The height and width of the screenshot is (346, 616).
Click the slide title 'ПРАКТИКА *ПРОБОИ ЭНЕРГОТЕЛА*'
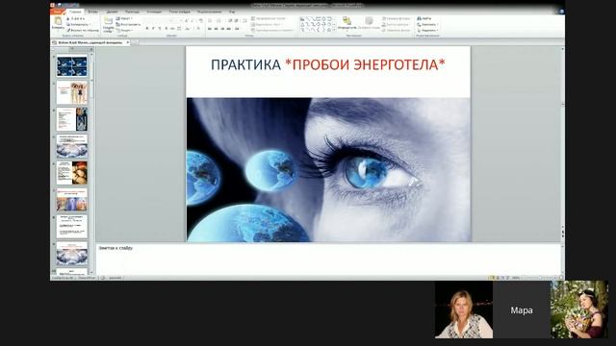coord(328,64)
